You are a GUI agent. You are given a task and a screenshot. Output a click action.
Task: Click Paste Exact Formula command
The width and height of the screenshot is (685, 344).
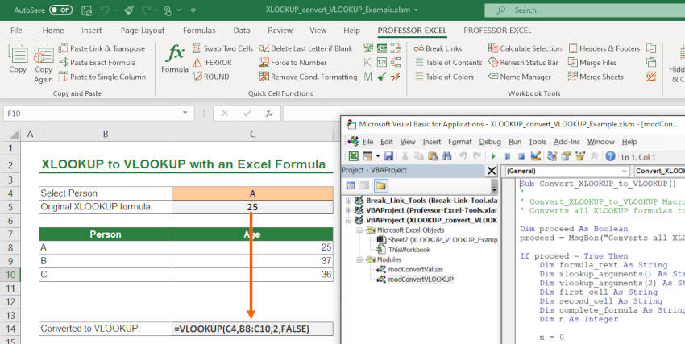[97, 62]
